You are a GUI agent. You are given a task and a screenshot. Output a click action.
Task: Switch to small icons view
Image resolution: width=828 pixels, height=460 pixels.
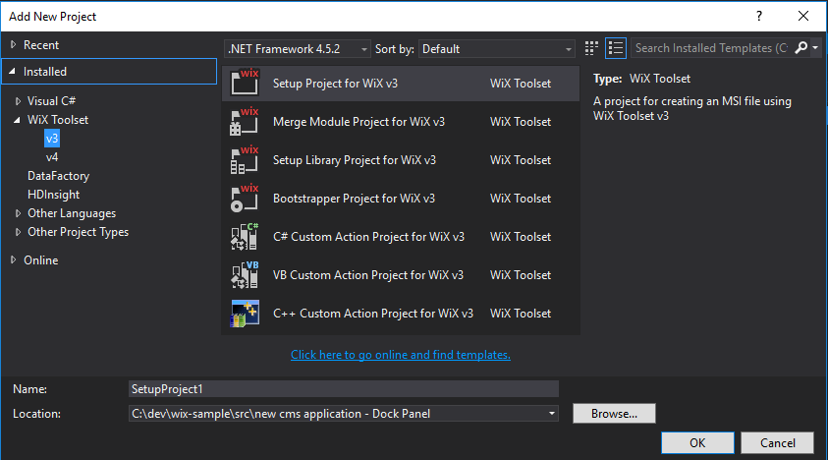click(591, 48)
